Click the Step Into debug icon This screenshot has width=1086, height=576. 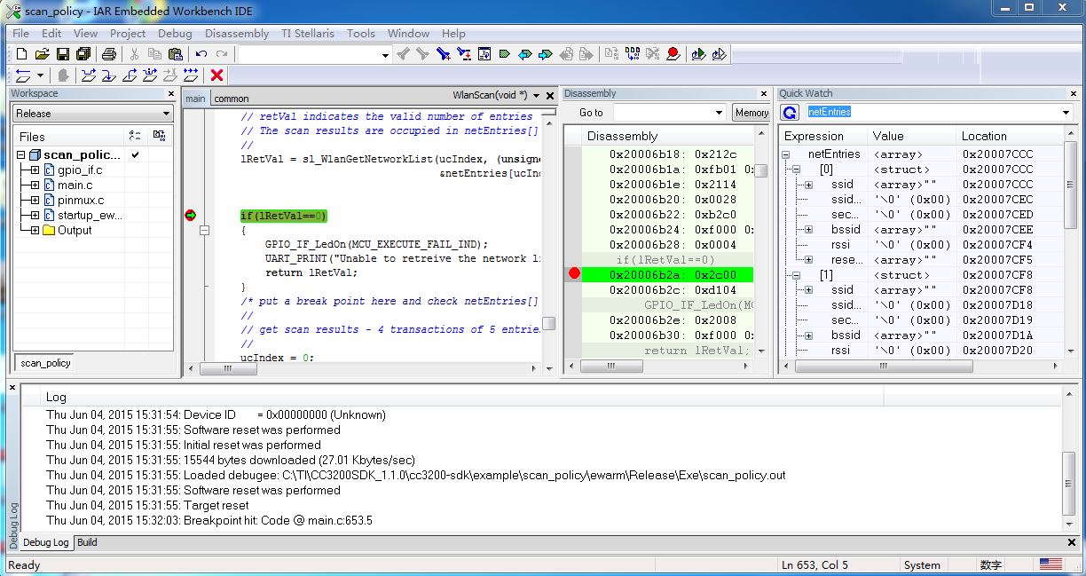107,75
